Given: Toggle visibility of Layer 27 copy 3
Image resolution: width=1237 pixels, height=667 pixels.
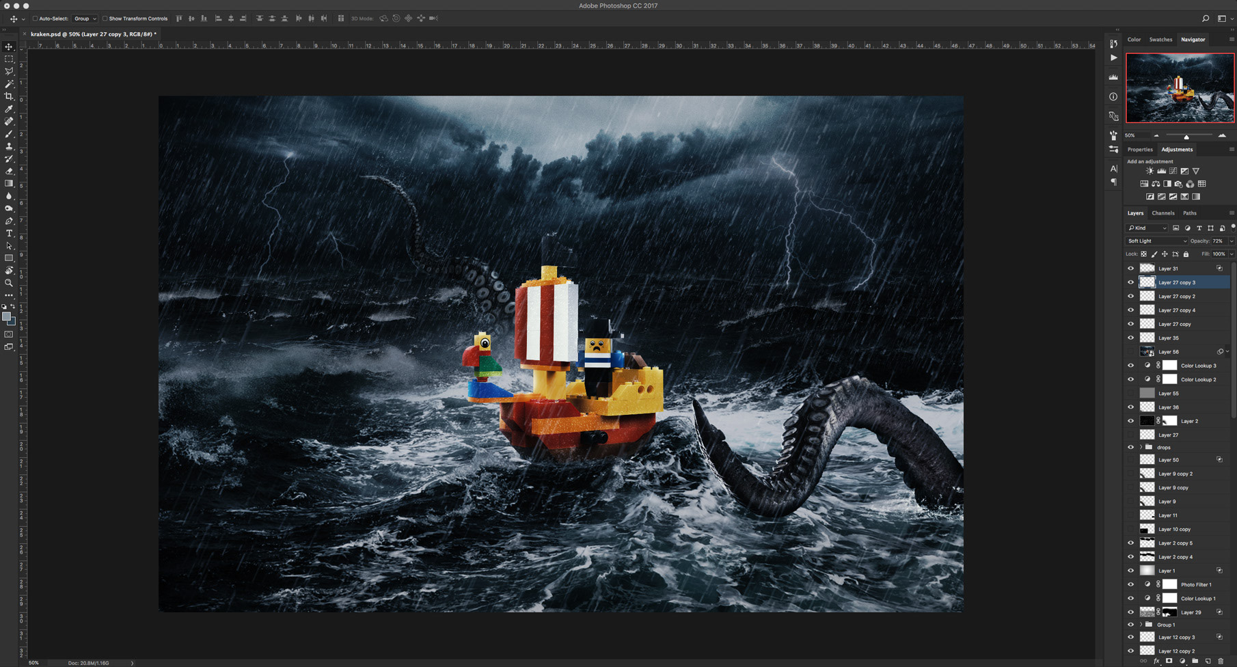Looking at the screenshot, I should pos(1130,282).
